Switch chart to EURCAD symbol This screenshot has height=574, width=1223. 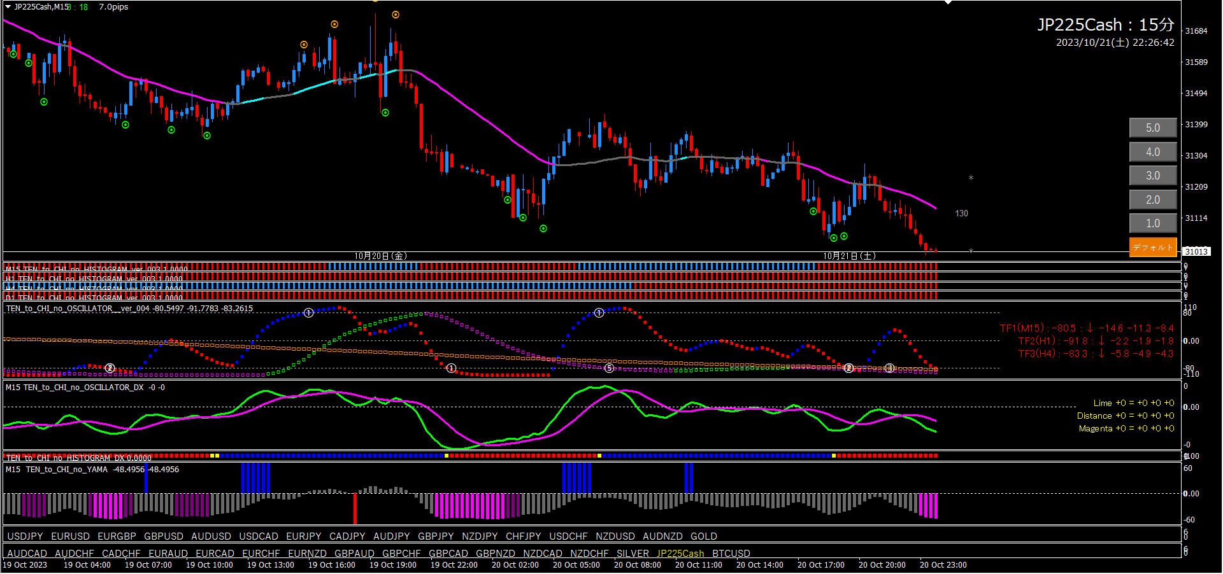(x=215, y=554)
